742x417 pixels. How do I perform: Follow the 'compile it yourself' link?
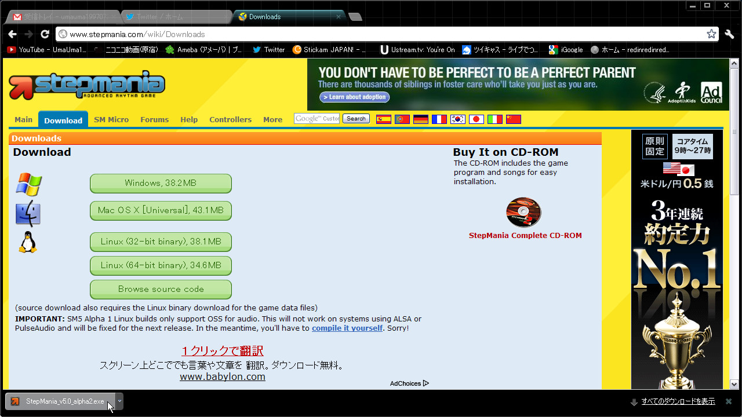click(x=347, y=328)
